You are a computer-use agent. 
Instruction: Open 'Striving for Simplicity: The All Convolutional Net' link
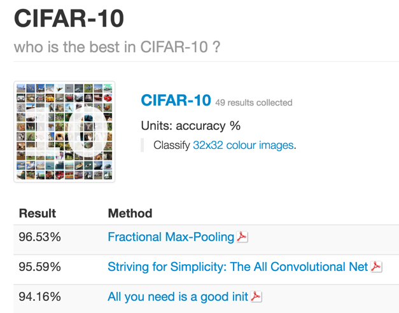[237, 267]
